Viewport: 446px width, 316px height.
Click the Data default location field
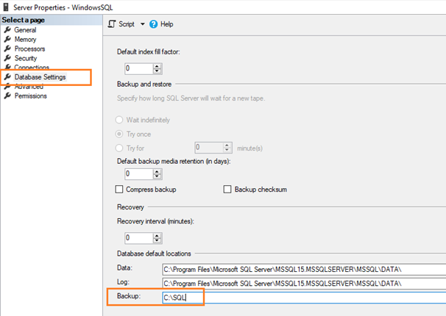(x=304, y=270)
